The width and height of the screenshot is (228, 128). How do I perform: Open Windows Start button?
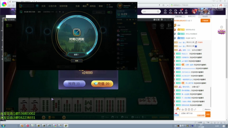[x=3, y=126]
